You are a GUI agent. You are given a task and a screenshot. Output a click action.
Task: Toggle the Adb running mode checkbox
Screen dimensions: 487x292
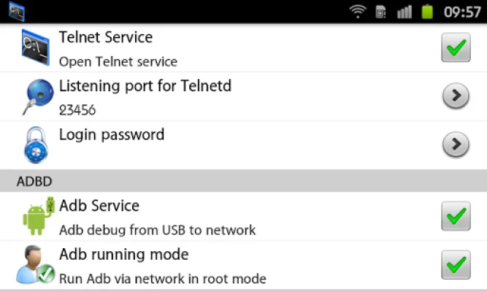456,264
